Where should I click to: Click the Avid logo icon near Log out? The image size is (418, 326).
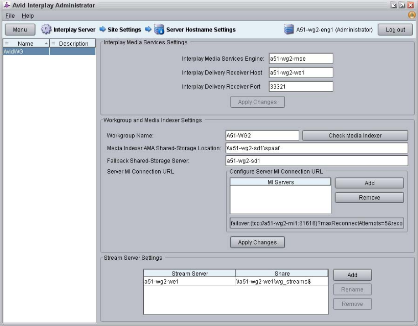[x=412, y=15]
